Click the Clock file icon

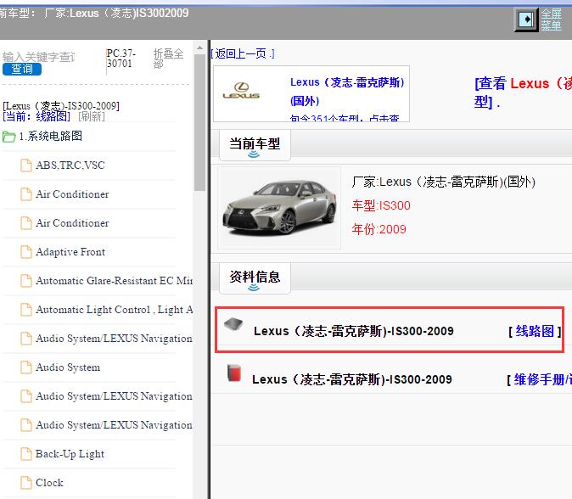(26, 483)
